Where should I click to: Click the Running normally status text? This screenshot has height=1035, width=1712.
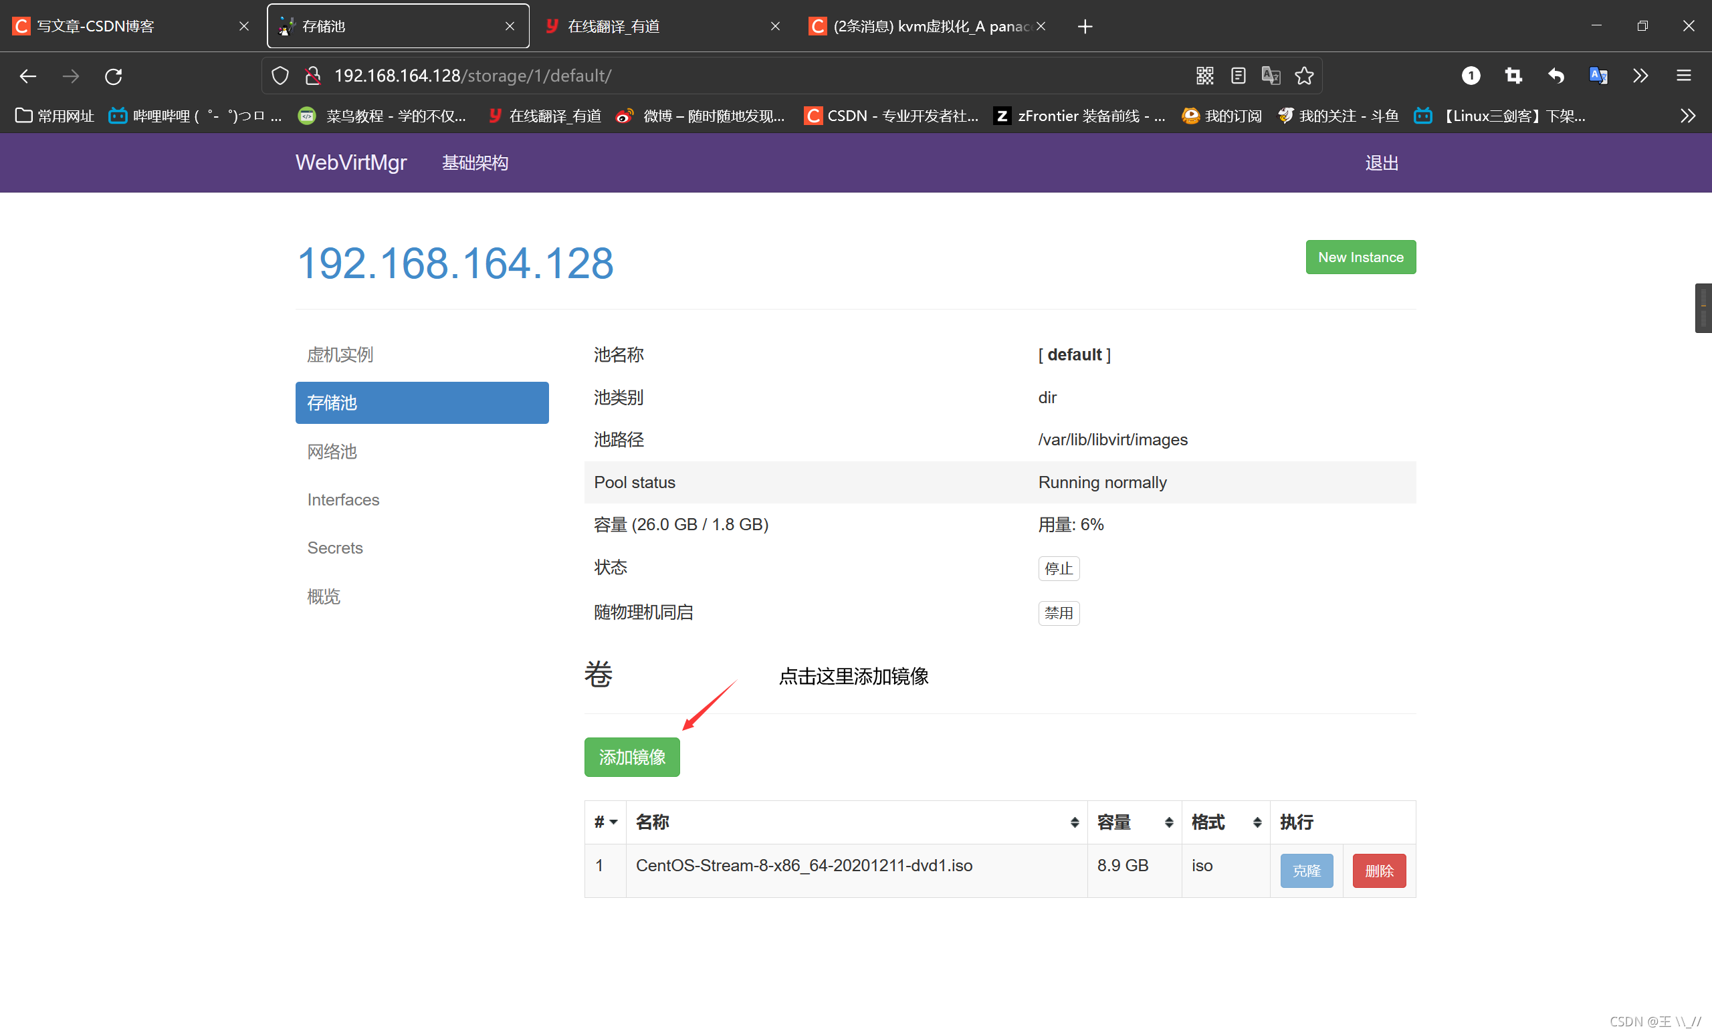tap(1102, 482)
